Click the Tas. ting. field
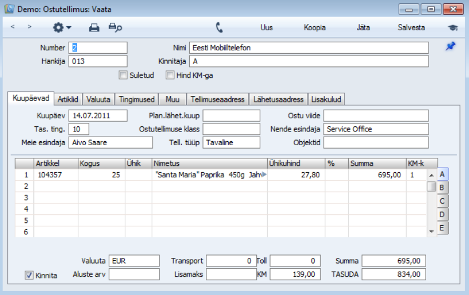Image resolution: width=469 pixels, height=295 pixels. point(79,129)
